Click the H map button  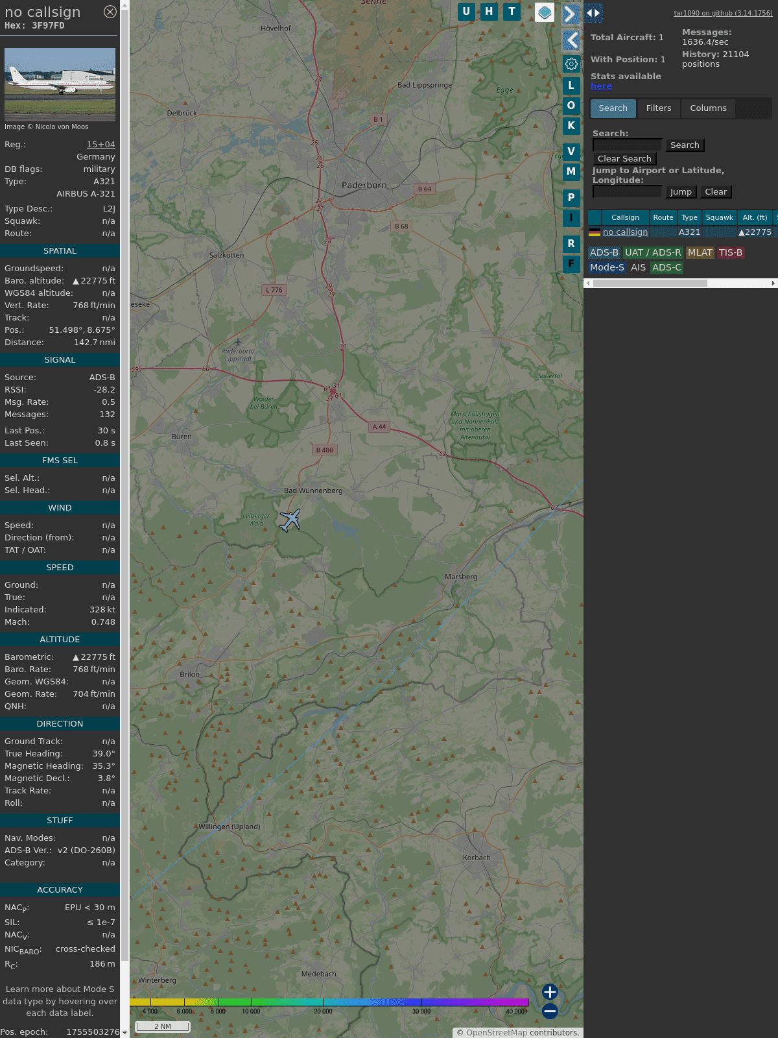point(489,12)
